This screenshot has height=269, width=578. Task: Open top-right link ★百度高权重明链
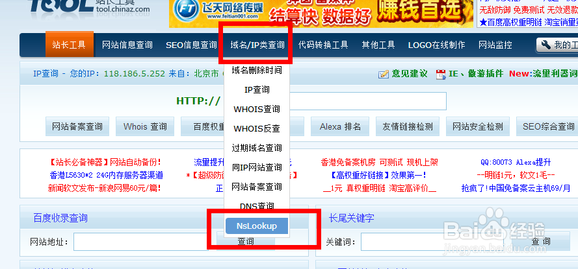(510, 23)
